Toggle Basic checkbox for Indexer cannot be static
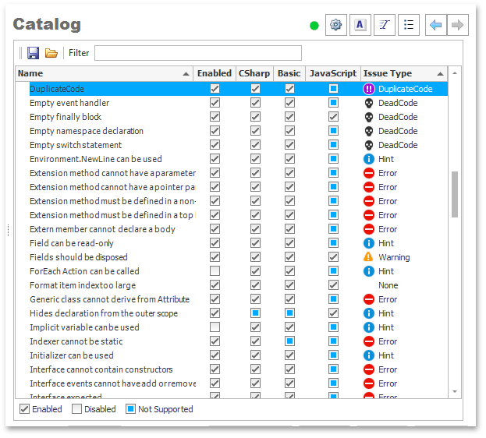 (289, 341)
